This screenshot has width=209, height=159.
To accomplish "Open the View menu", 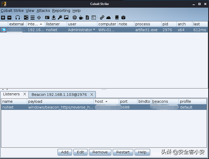I will 30,11.
